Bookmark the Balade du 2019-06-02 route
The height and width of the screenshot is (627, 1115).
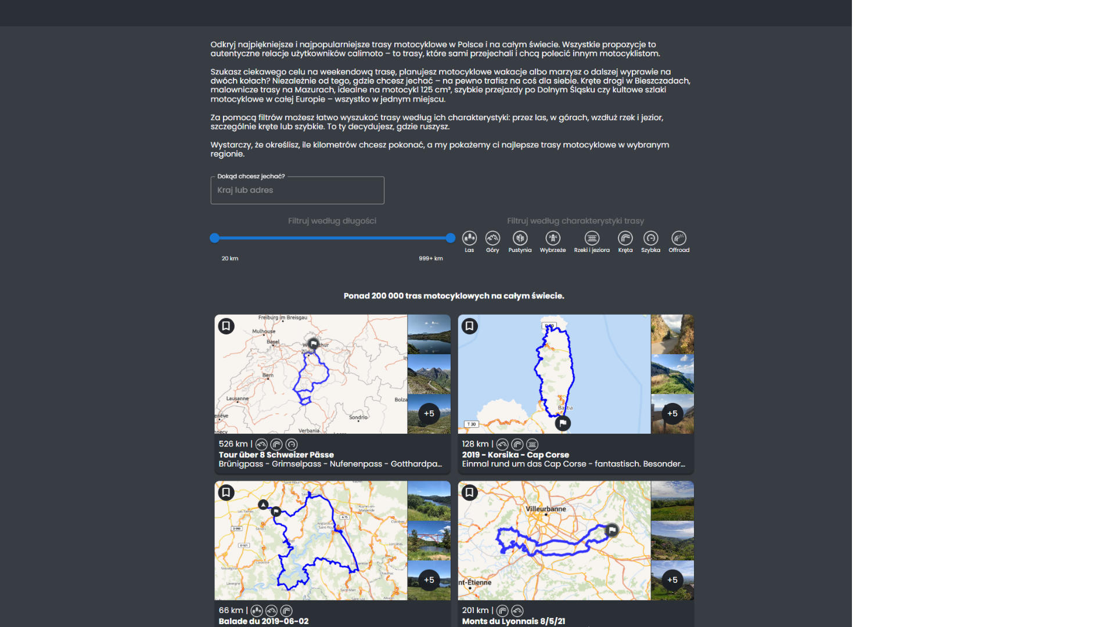pos(226,493)
